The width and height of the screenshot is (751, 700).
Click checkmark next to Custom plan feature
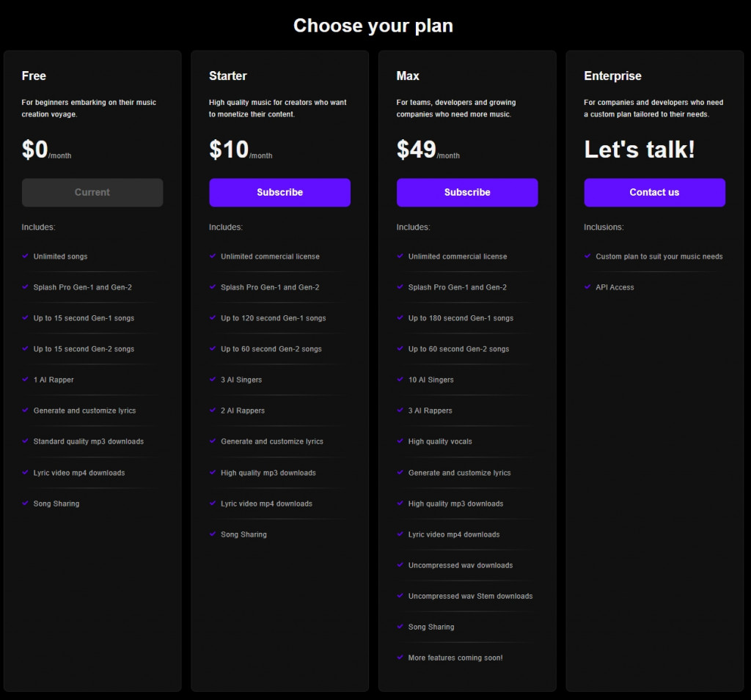pos(588,256)
